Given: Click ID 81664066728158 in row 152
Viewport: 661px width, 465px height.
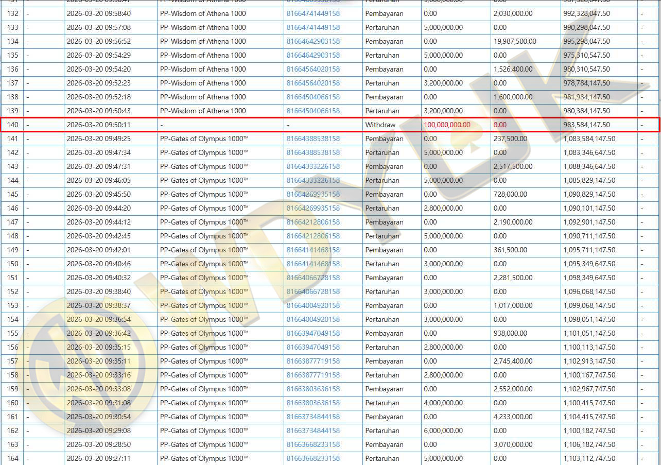Looking at the screenshot, I should tap(313, 291).
